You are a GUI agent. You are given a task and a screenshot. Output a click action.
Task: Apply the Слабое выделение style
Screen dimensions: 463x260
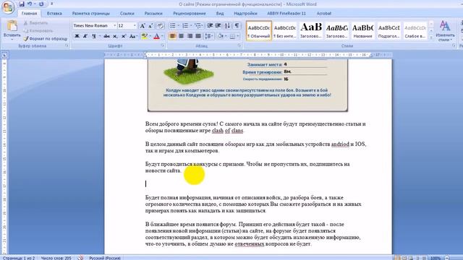tap(415, 30)
